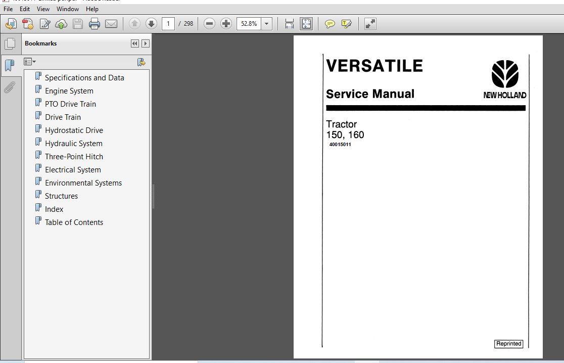Screen dimensions: 564x363
Task: Select the Table of Contents bookmark
Action: 74,222
